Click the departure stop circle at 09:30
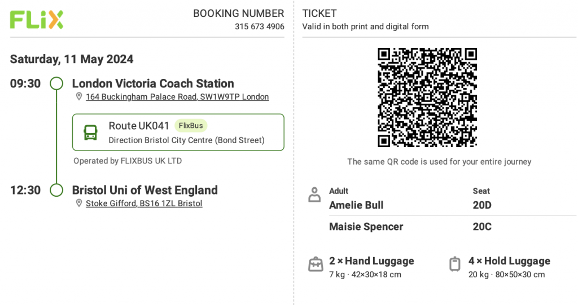578x305 pixels. click(56, 83)
